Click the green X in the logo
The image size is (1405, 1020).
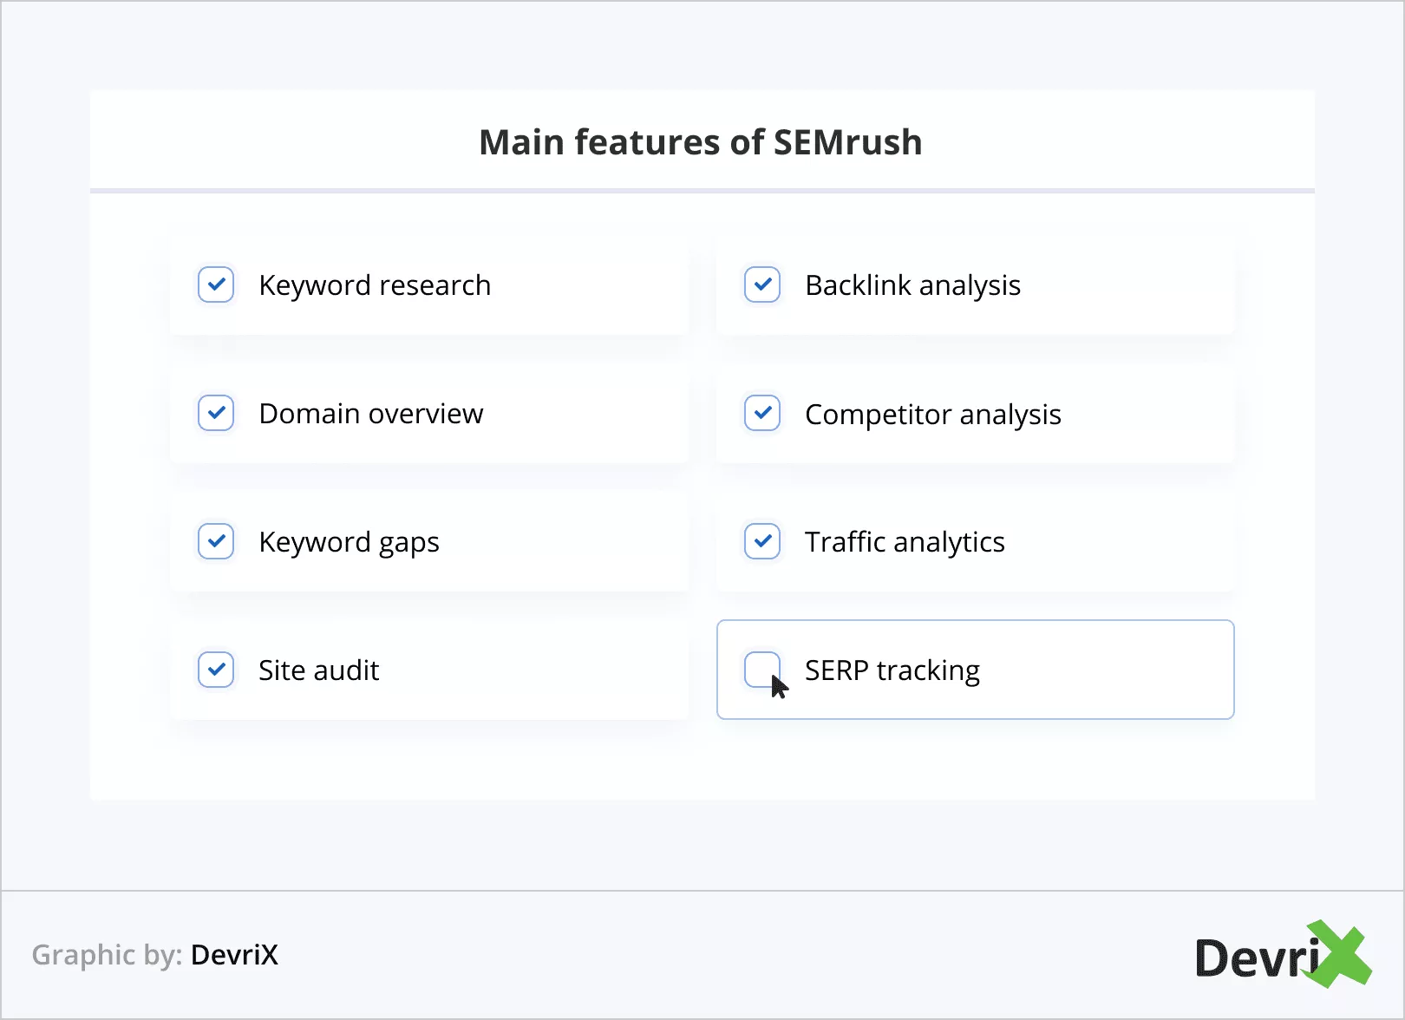(1340, 954)
